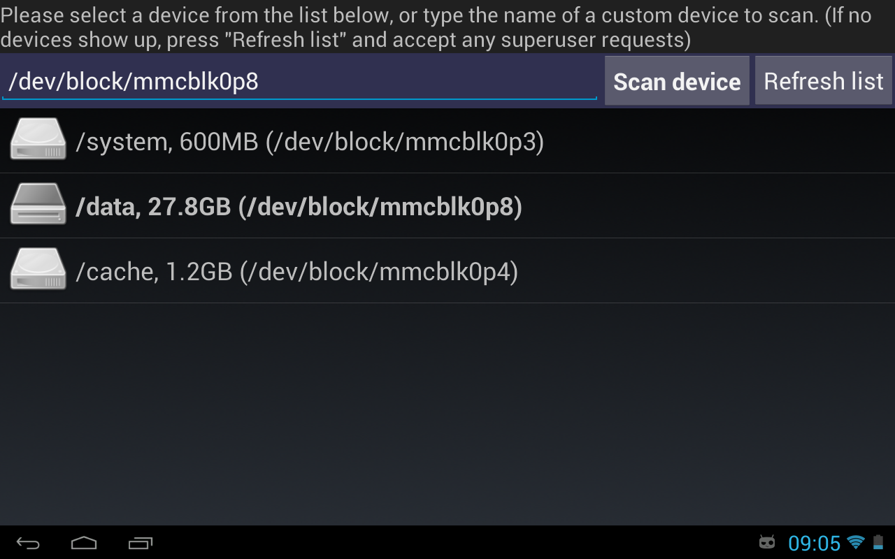Click the Refresh list button
Viewport: 895px width, 559px height.
pyautogui.click(x=823, y=81)
